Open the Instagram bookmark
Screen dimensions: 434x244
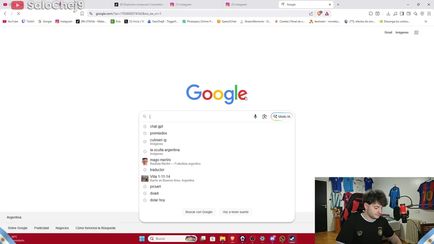[x=64, y=21]
